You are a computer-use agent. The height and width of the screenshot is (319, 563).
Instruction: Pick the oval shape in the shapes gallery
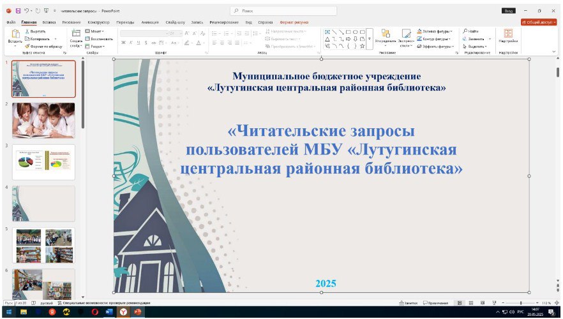(355, 31)
